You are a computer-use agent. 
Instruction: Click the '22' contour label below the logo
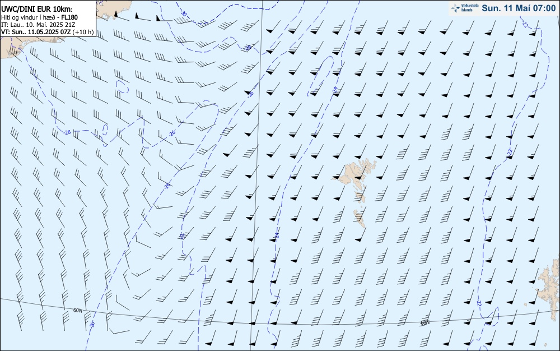526,25
